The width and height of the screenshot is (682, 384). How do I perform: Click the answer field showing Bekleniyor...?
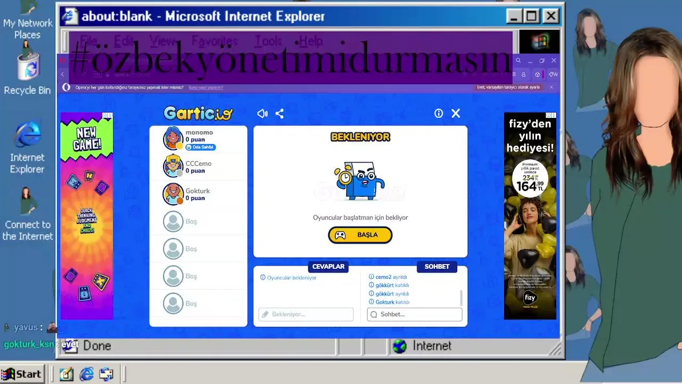[x=306, y=314]
